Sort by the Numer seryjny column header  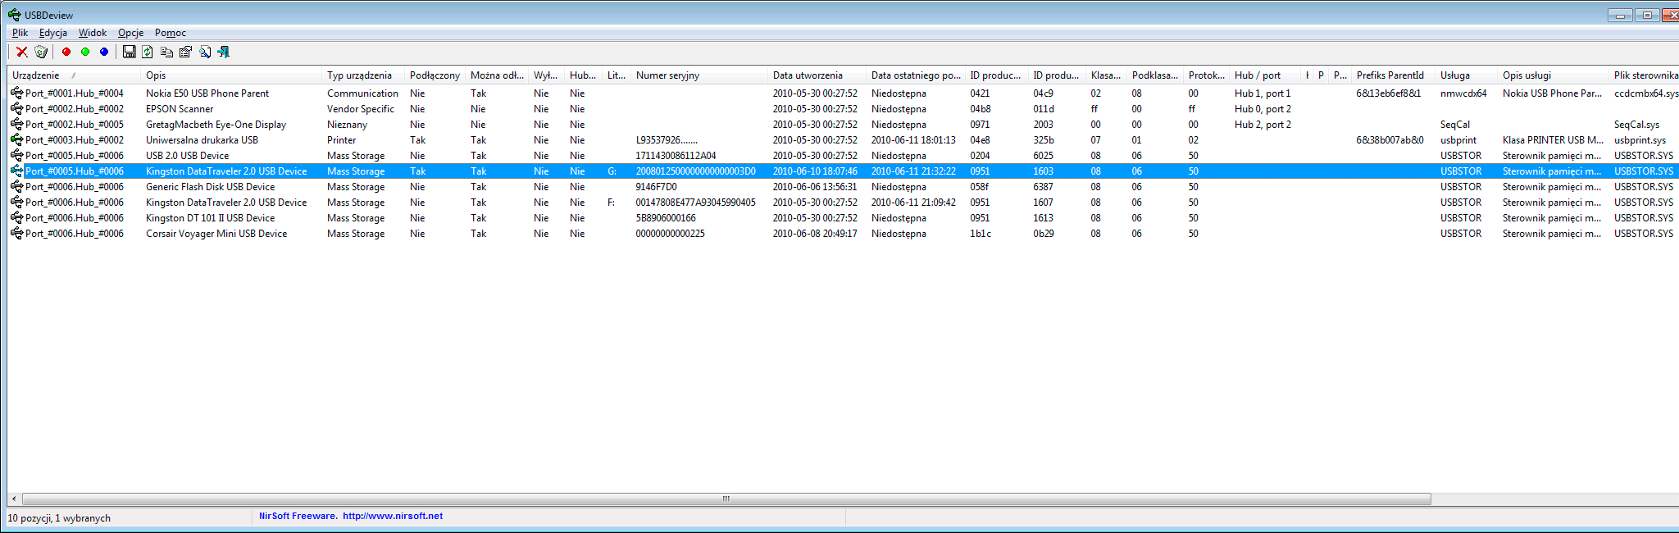pos(699,75)
